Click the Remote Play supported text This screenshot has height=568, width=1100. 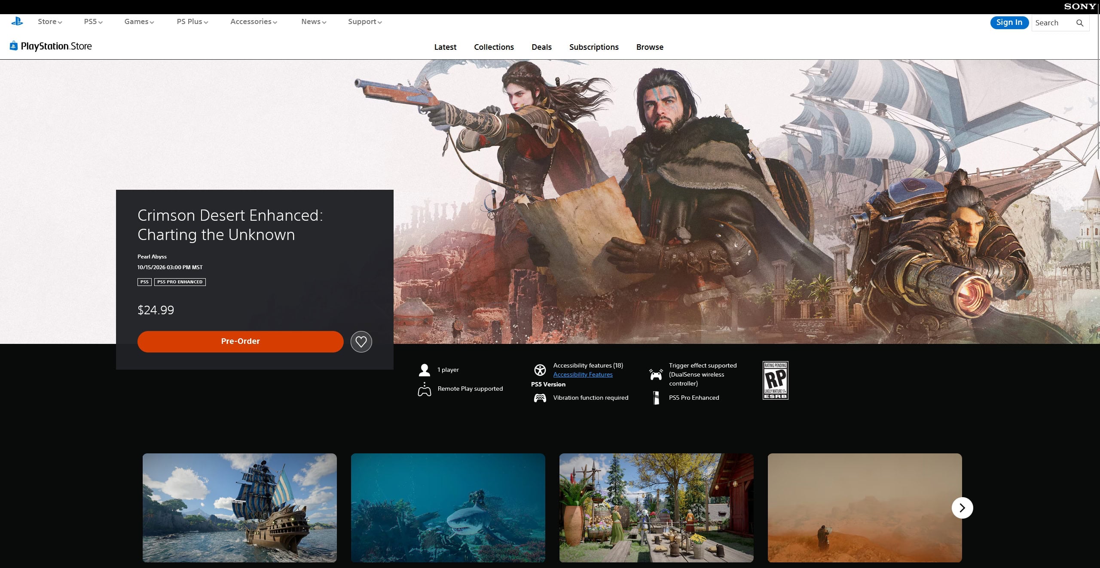click(470, 389)
